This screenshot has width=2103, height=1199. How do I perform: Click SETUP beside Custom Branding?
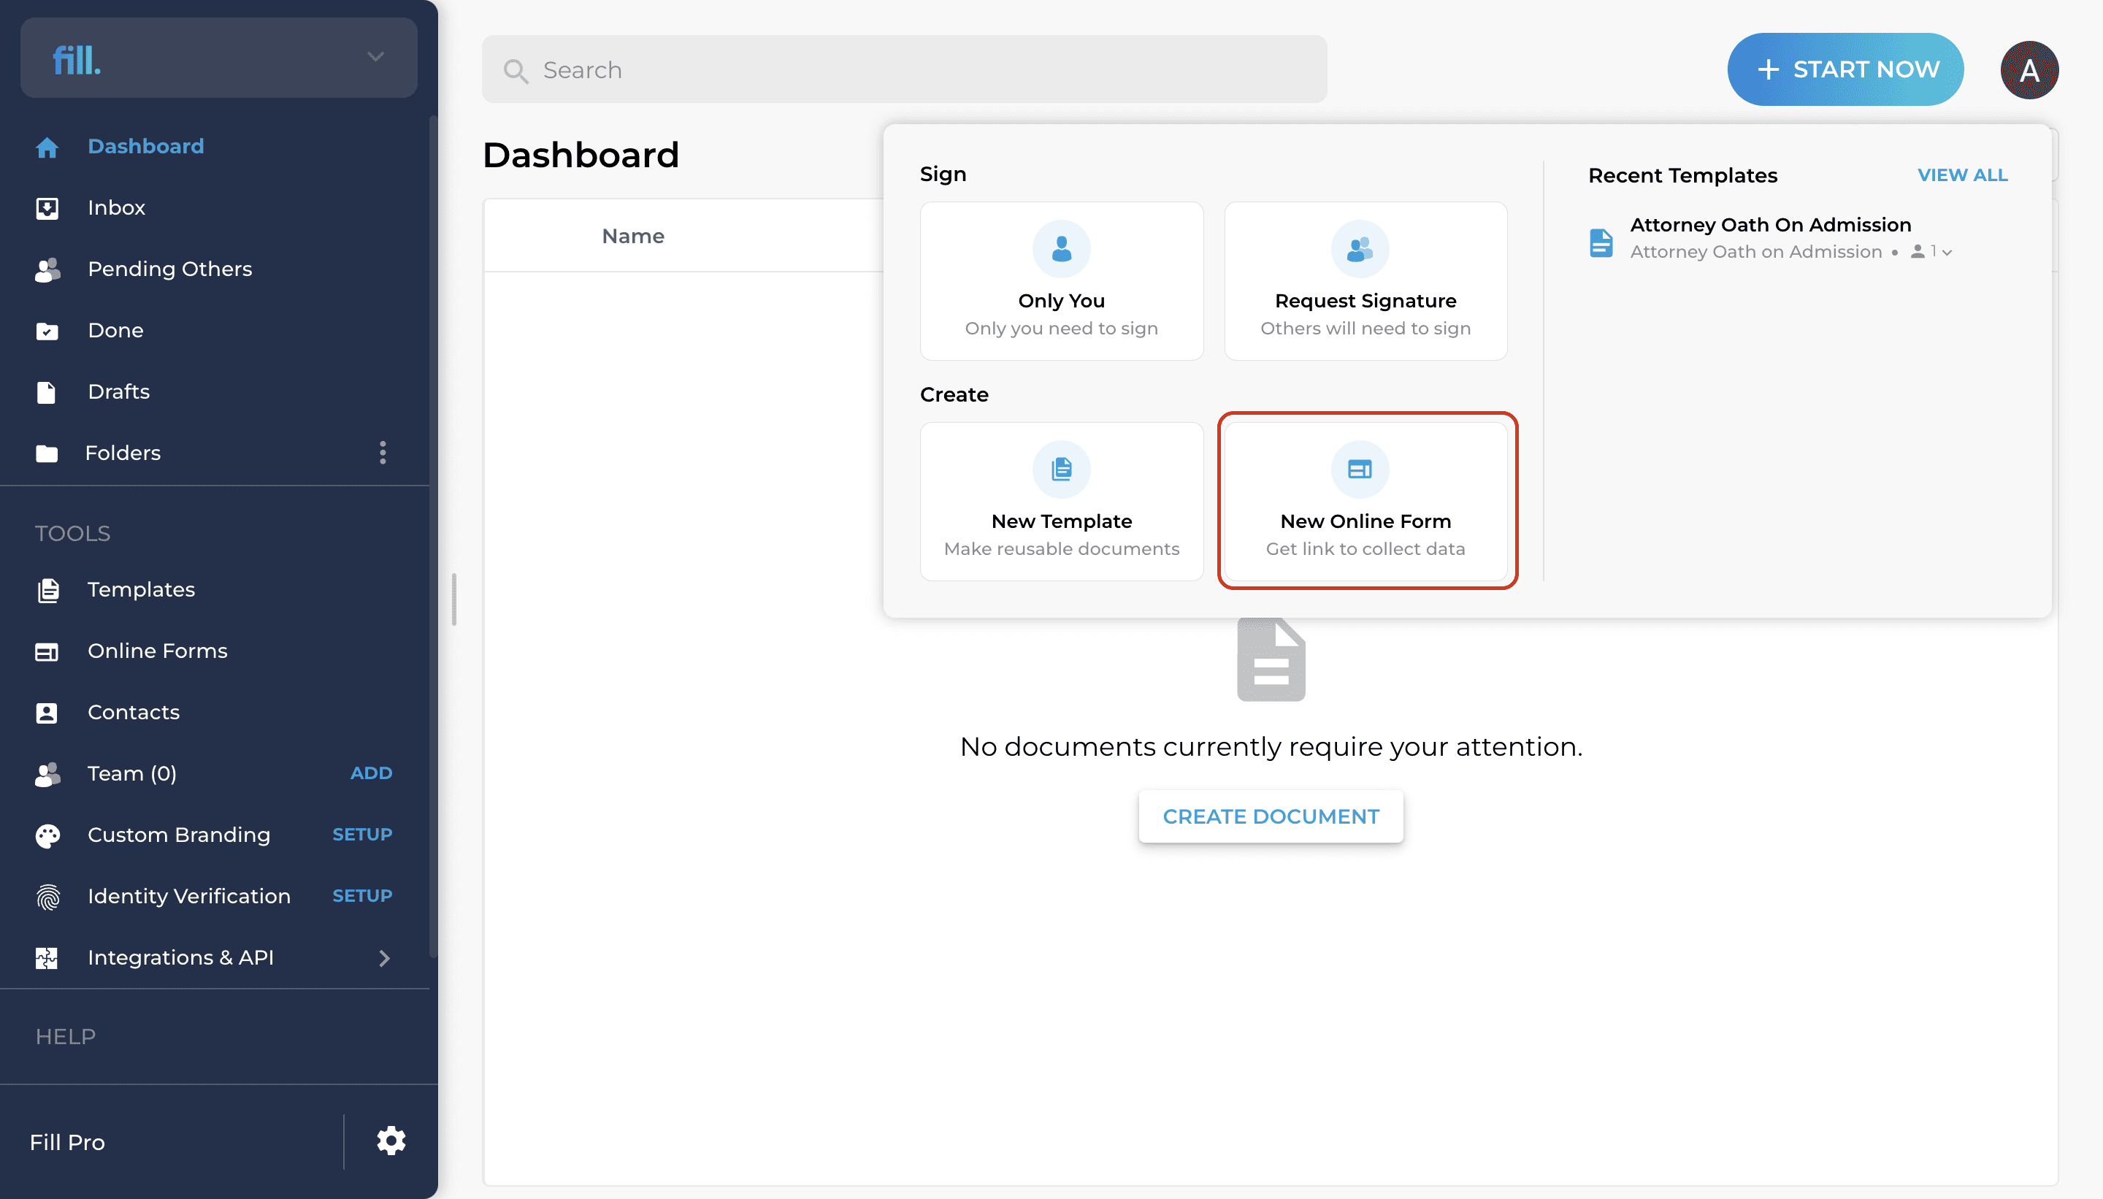[361, 834]
